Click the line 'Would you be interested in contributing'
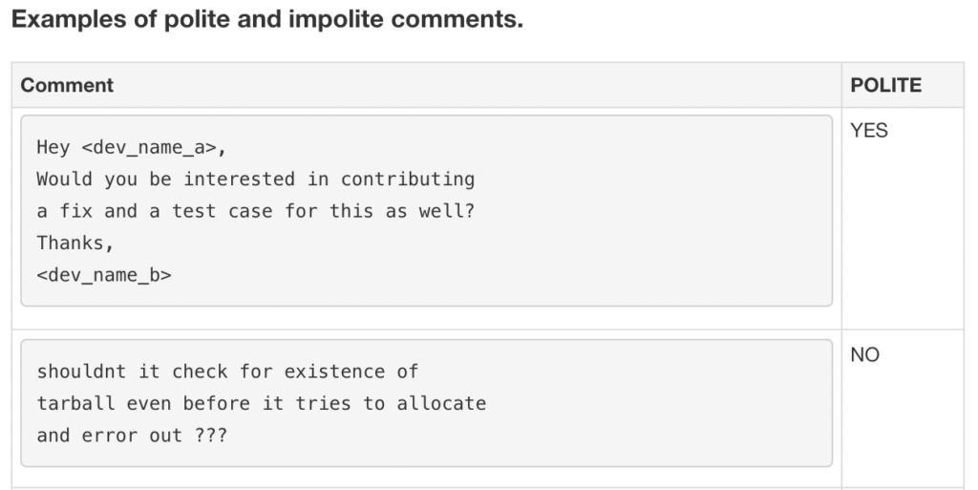 (256, 180)
